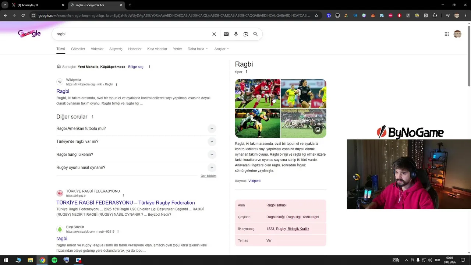471x265 pixels.
Task: Open TÜRKİYE RAGBİ FEDERASYONU result link
Action: [x=125, y=203]
